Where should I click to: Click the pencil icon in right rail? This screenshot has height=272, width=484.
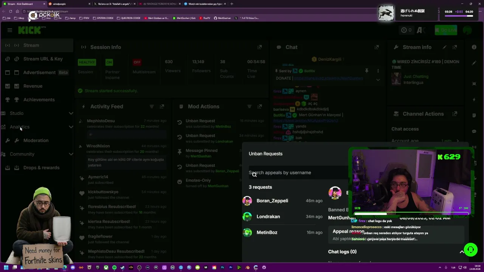pyautogui.click(x=474, y=63)
